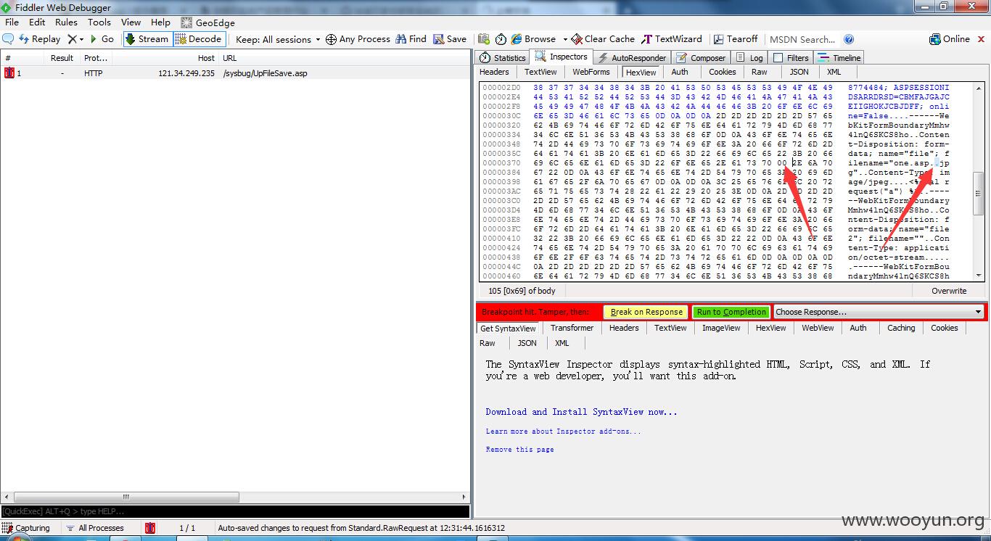Viewport: 991px width, 541px height.
Task: Select the WebView response tab
Action: pos(818,328)
